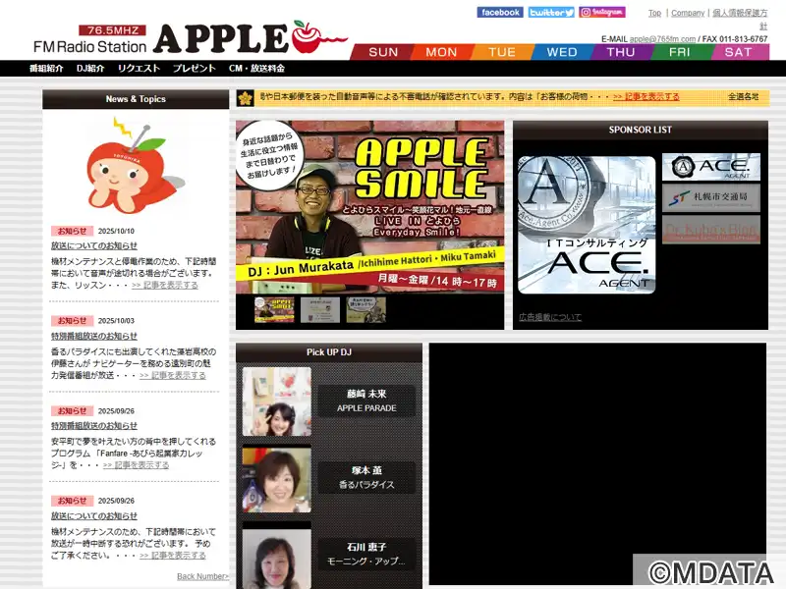The width and height of the screenshot is (786, 589).
Task: Open the Back Number link
Action: click(x=202, y=577)
